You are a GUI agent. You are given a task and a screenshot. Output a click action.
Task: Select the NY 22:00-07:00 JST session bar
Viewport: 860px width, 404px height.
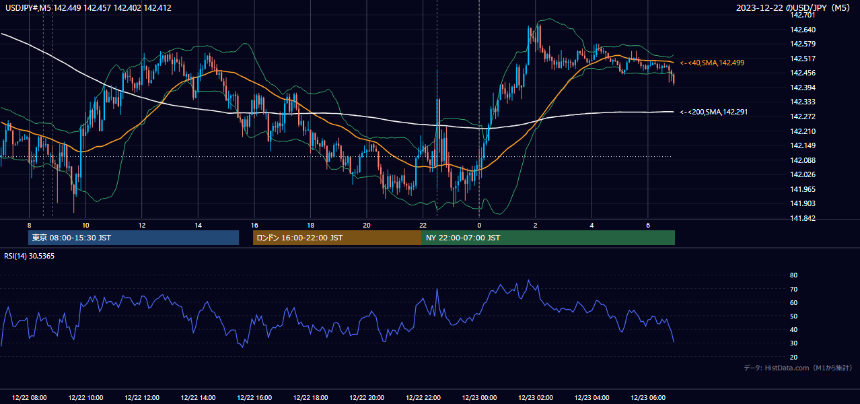(x=548, y=238)
